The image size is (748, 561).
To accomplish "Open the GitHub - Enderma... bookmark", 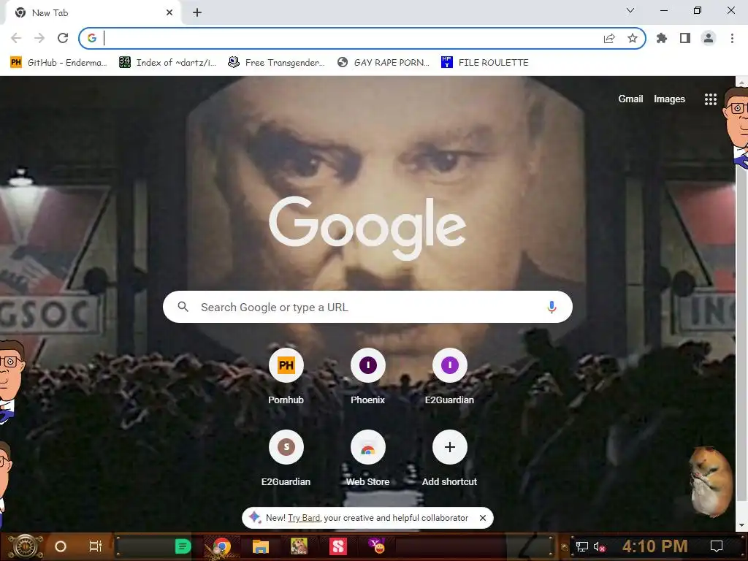I will click(x=58, y=63).
